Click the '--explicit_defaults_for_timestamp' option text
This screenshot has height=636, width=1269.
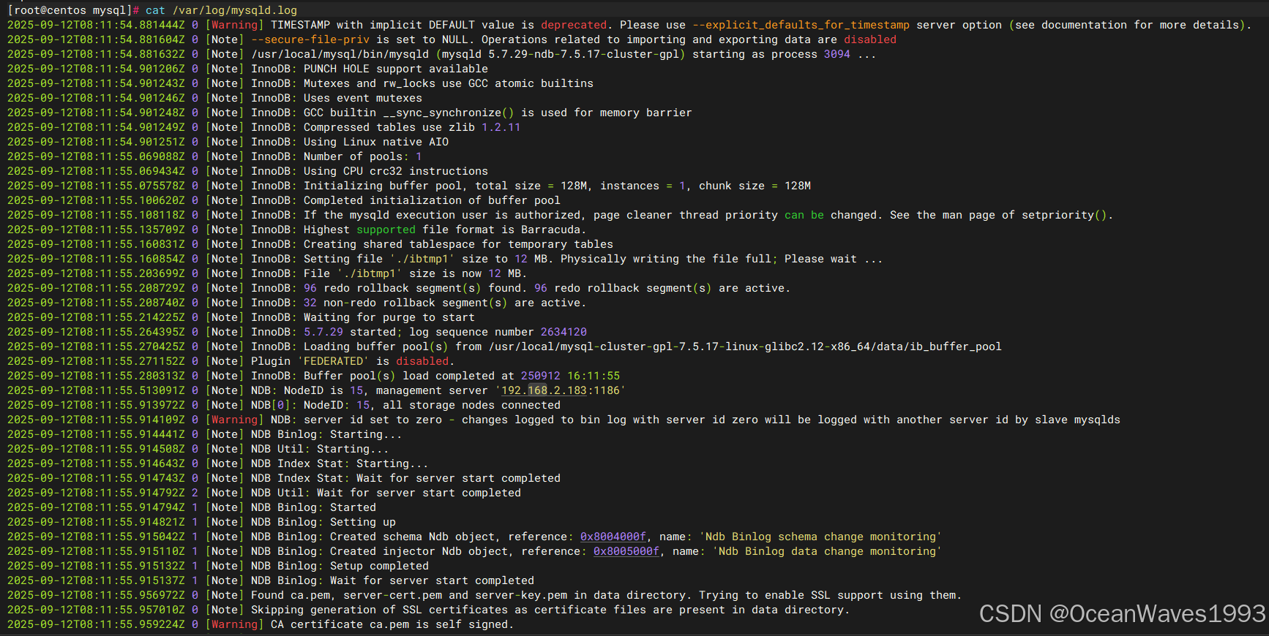click(x=801, y=25)
